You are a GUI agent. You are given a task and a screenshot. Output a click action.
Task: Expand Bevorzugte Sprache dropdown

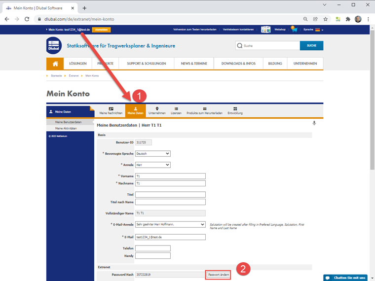coord(153,154)
